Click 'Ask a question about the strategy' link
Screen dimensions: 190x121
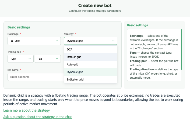pyautogui.click(x=37, y=117)
